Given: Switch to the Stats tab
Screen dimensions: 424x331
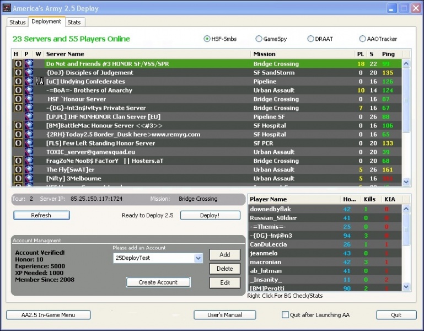Looking at the screenshot, I should tap(74, 22).
